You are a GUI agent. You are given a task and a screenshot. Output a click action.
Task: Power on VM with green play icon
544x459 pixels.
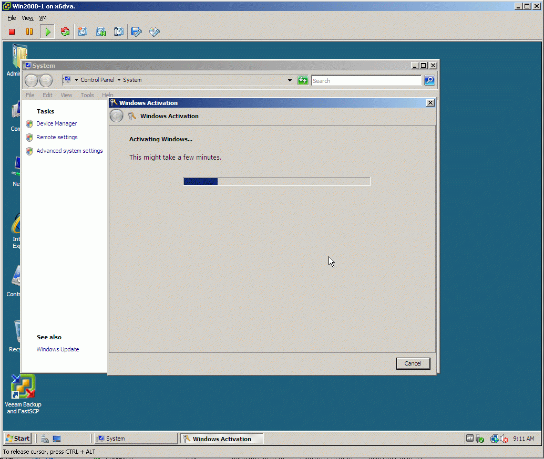47,32
